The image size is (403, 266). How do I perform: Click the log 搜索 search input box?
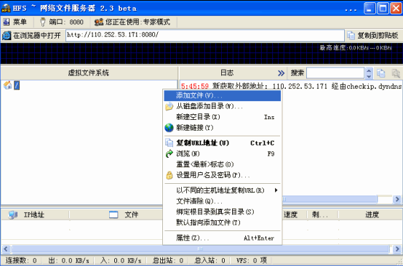[335, 73]
